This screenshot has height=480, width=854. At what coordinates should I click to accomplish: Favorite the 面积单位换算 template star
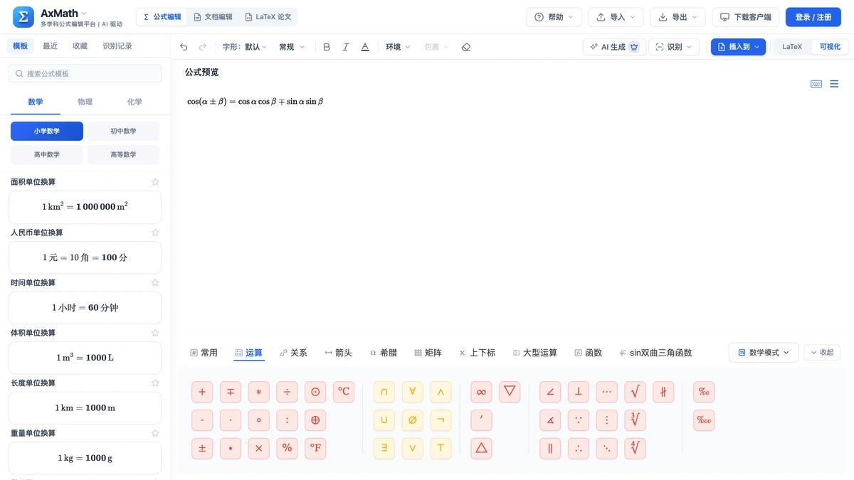155,182
